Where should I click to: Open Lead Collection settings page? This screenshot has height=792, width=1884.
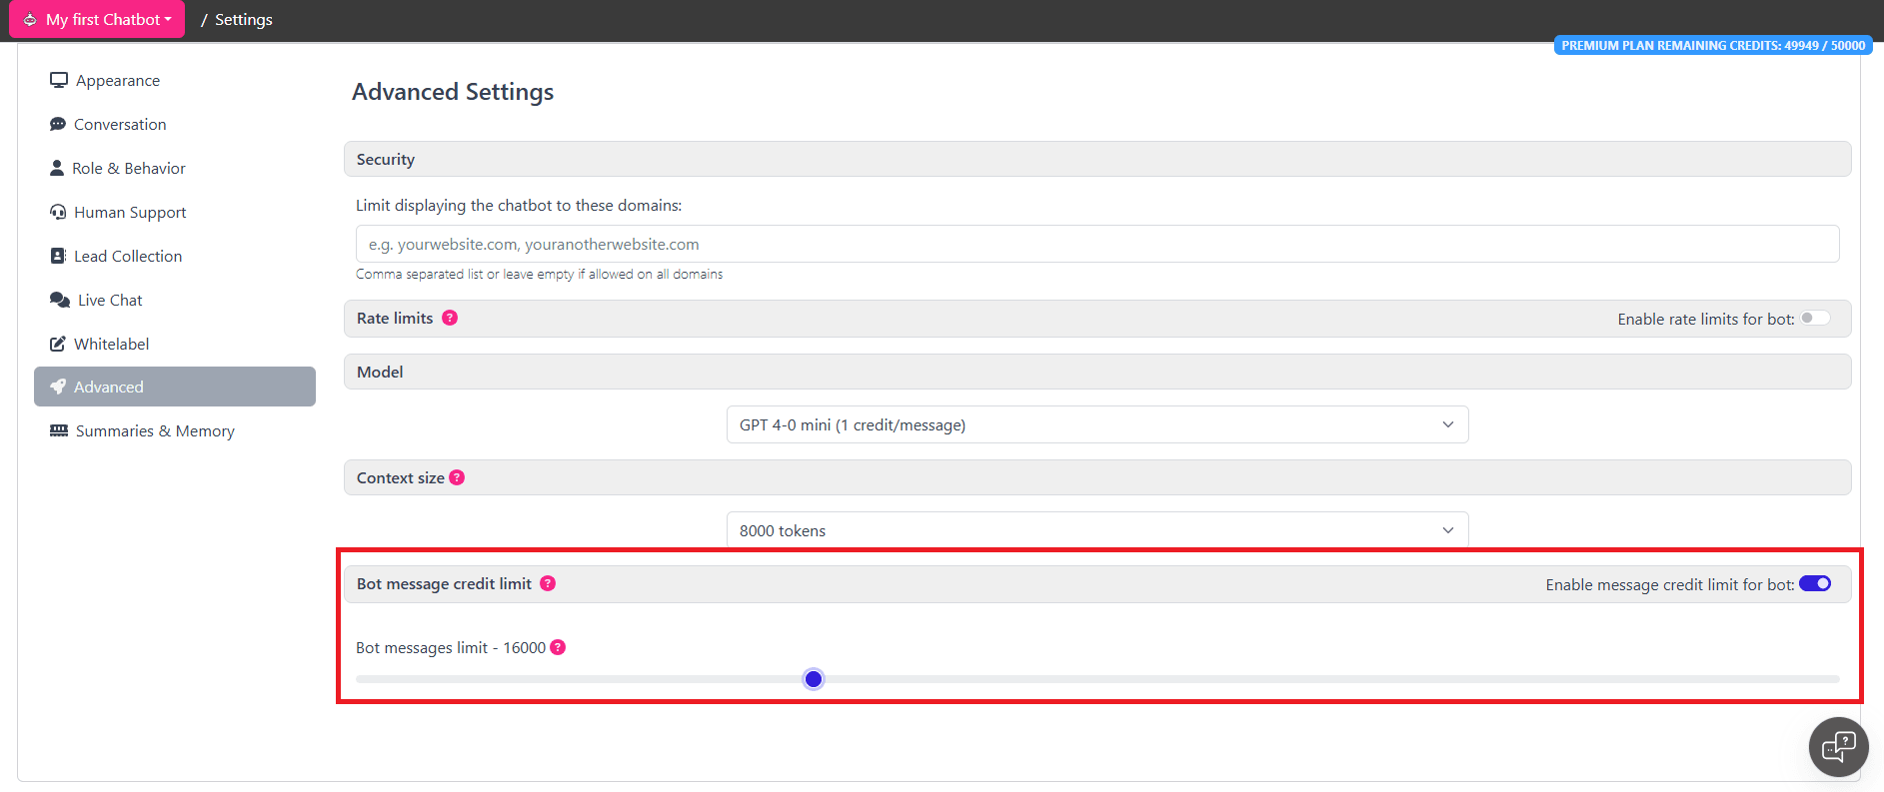click(x=128, y=256)
